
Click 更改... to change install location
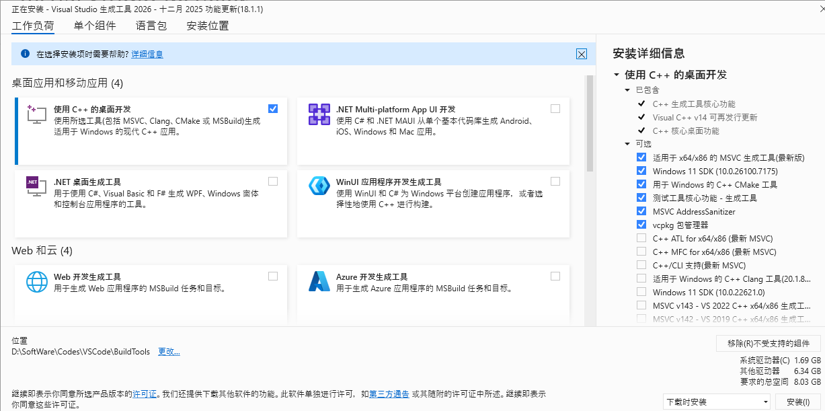coord(169,352)
